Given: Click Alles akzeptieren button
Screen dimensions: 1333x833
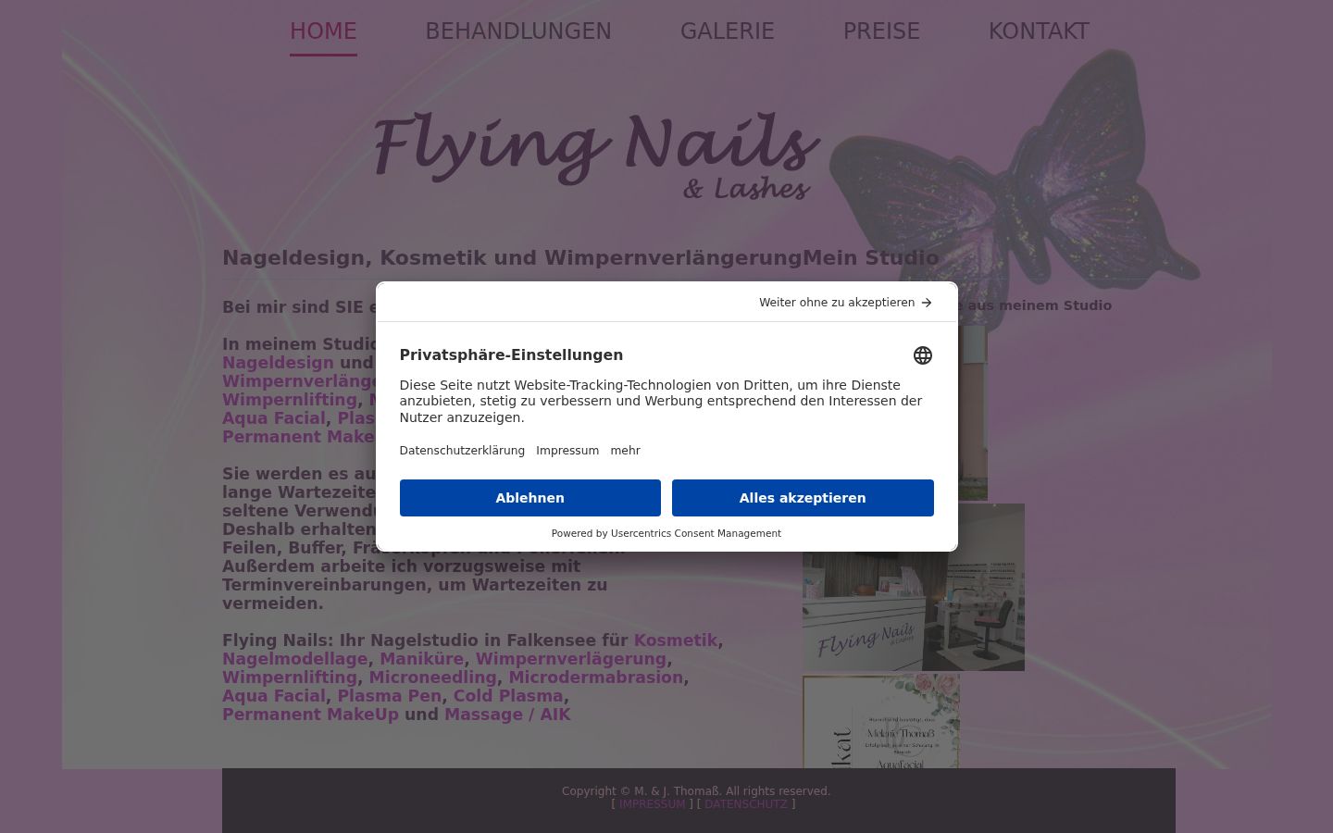Looking at the screenshot, I should [803, 498].
